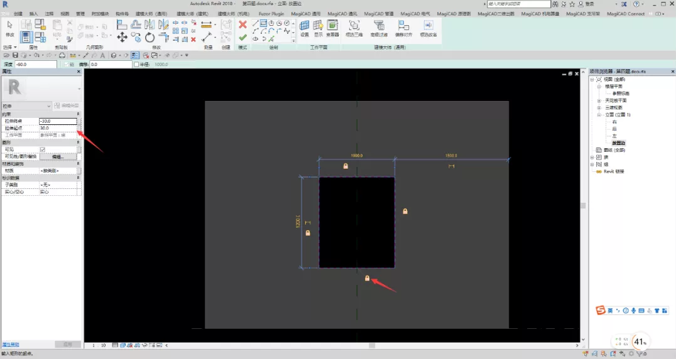676x359 pixels.
Task: Select the Spline draw tool
Action: coord(286,31)
